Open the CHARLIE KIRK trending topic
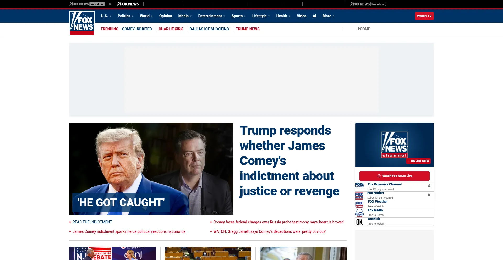 [171, 29]
